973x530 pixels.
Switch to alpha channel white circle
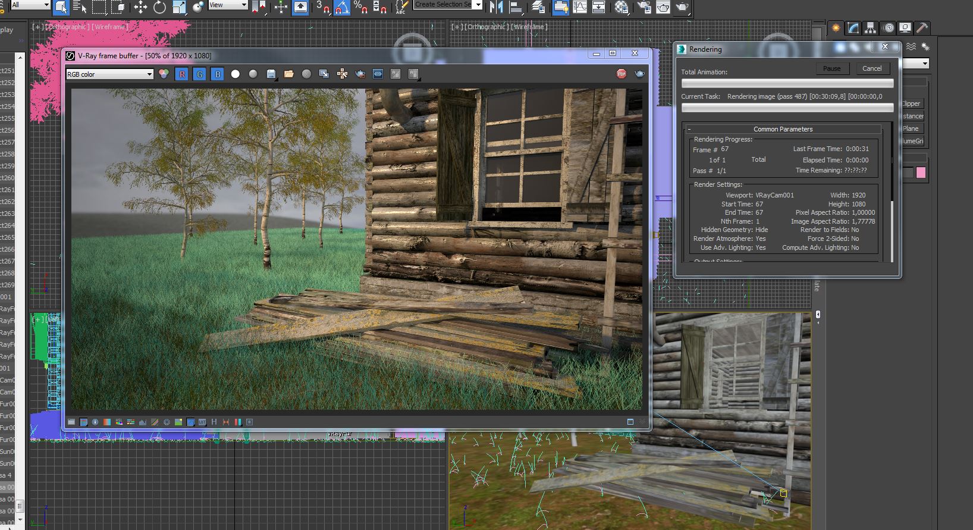click(x=236, y=74)
